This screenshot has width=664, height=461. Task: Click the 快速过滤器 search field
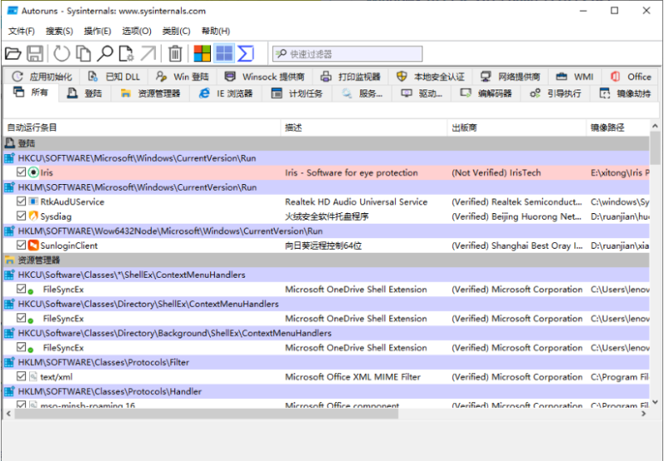tap(347, 54)
